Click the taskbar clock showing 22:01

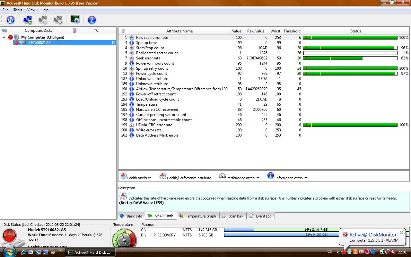402,252
